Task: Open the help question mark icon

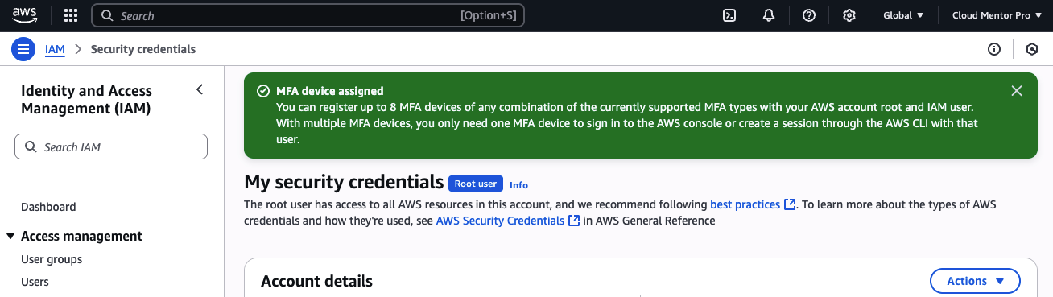Action: pyautogui.click(x=809, y=15)
